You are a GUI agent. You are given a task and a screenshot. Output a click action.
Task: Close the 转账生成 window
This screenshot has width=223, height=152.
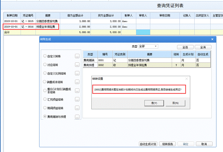tap(213, 39)
